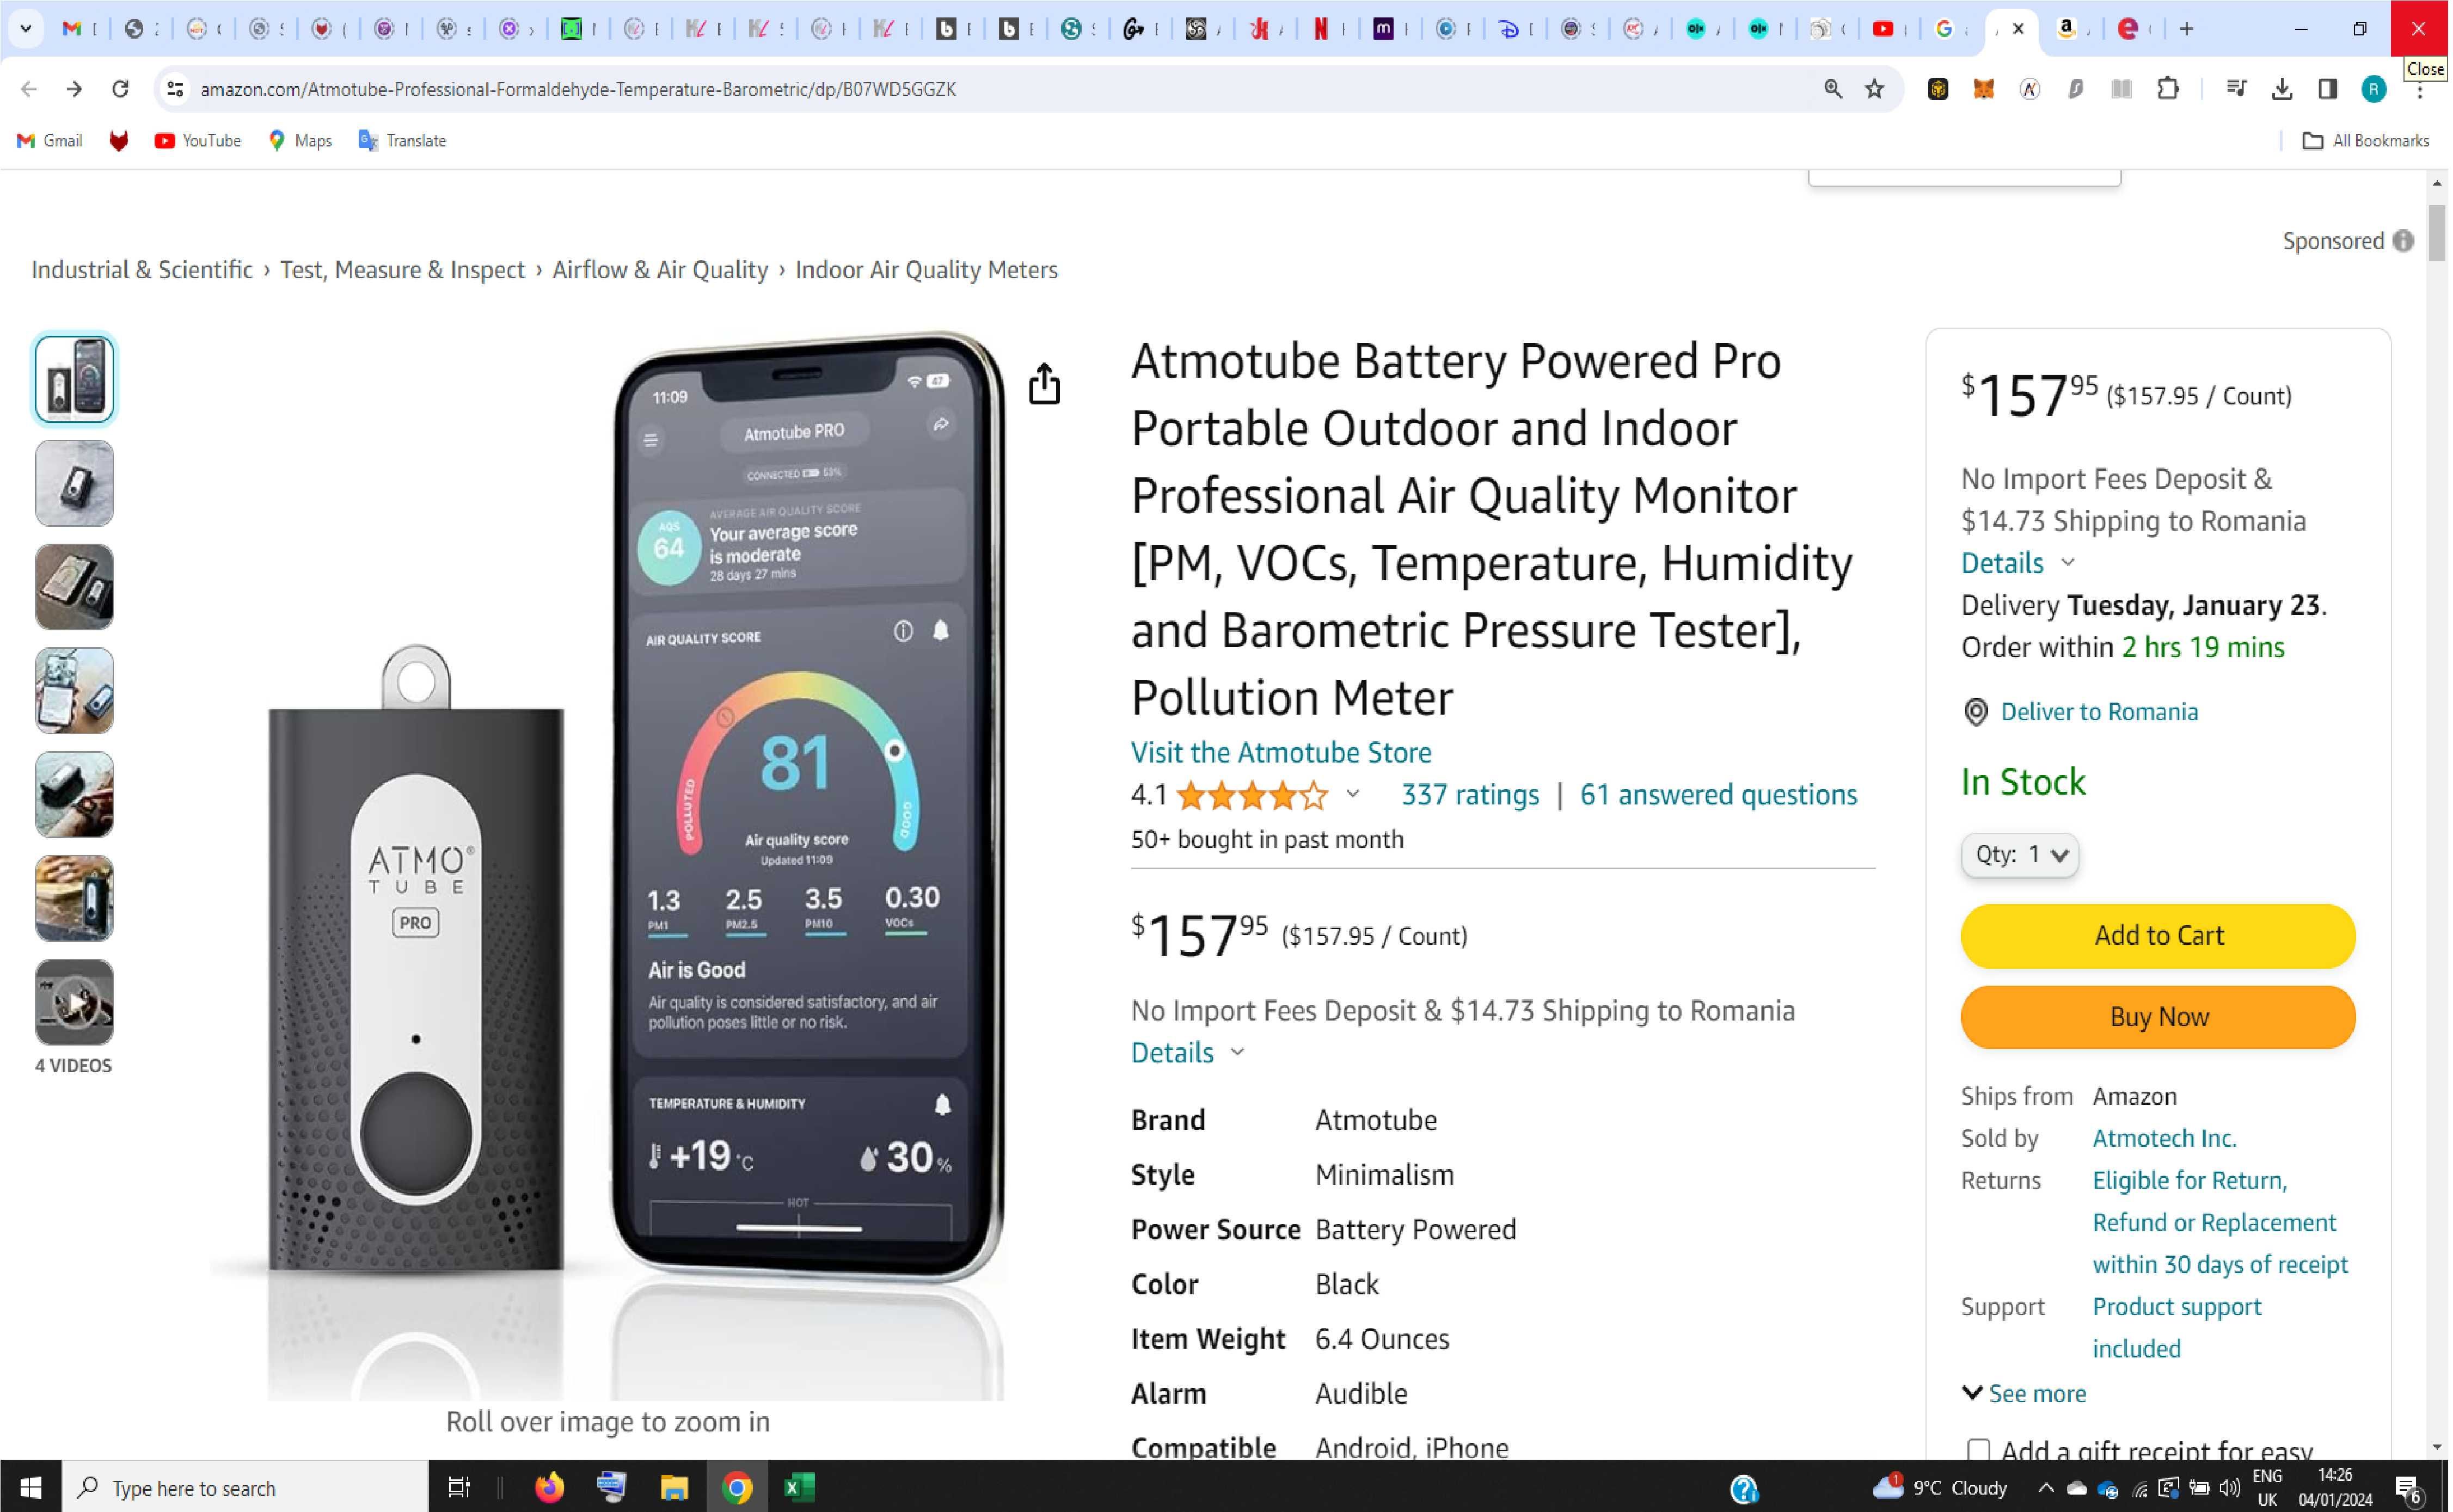The image size is (2453, 1512).
Task: Tick the Add a gift receipt checkbox
Action: [x=1978, y=1450]
